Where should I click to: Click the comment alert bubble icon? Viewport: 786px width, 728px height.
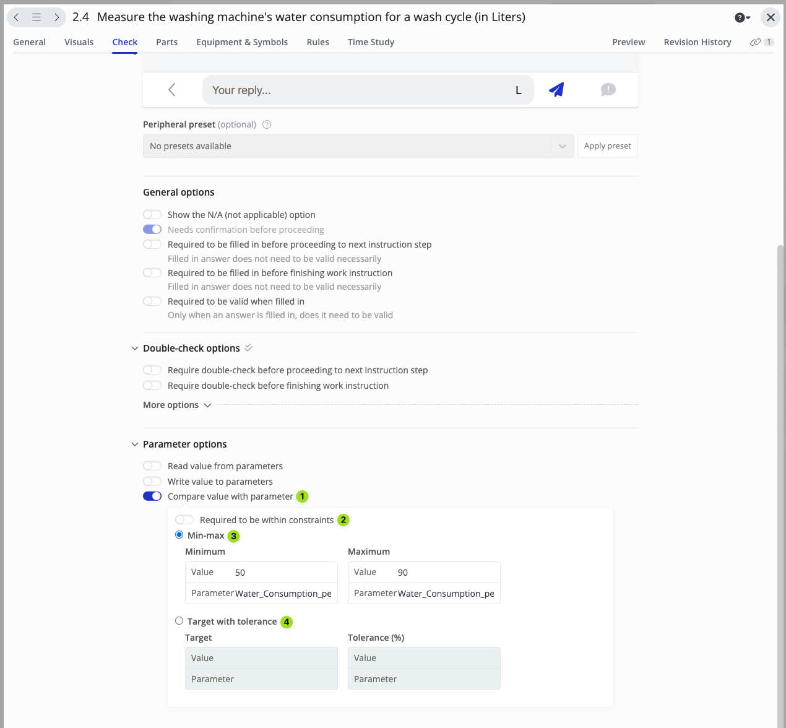click(x=608, y=90)
